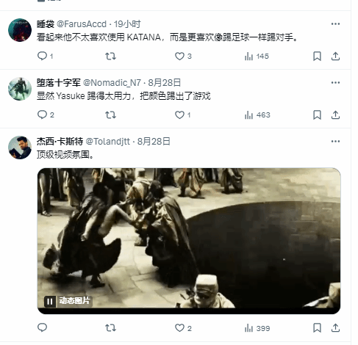358x345 pixels.
Task: Like the @FarusAccd tweet about KATANA
Action: tap(179, 57)
